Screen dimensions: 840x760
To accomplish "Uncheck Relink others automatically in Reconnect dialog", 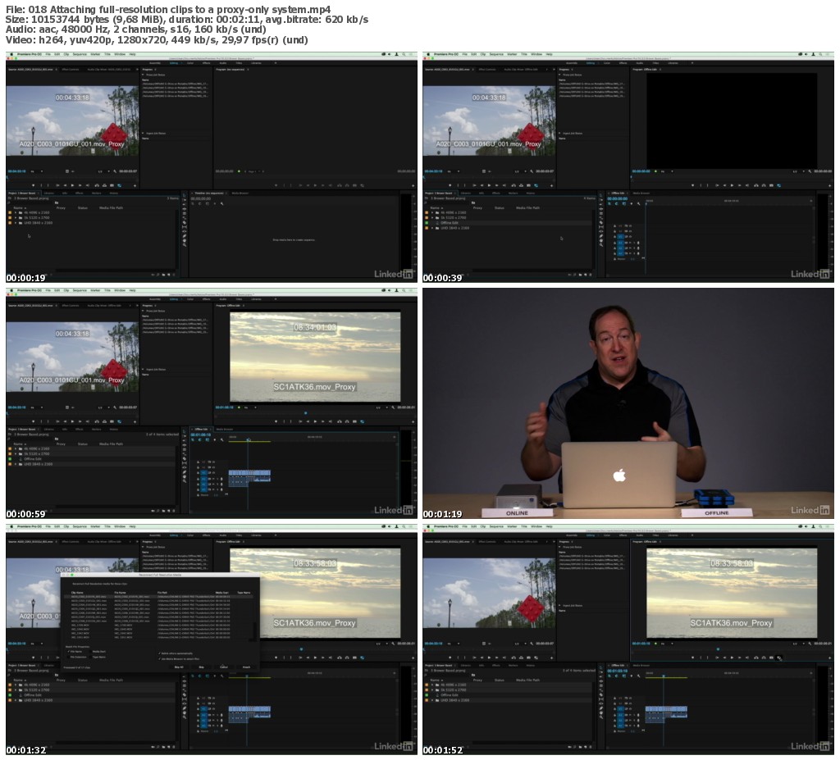I will (x=159, y=653).
